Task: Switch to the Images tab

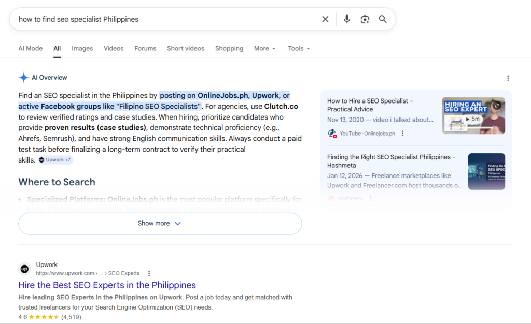Action: (x=82, y=48)
